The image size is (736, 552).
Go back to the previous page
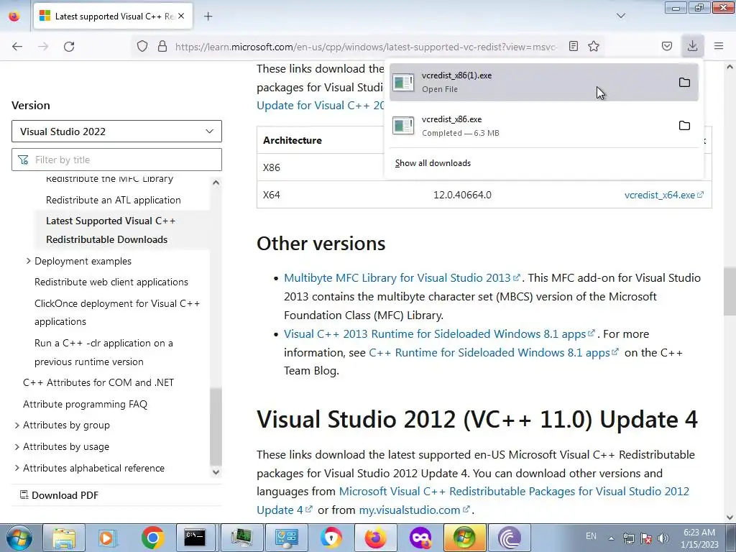(17, 47)
